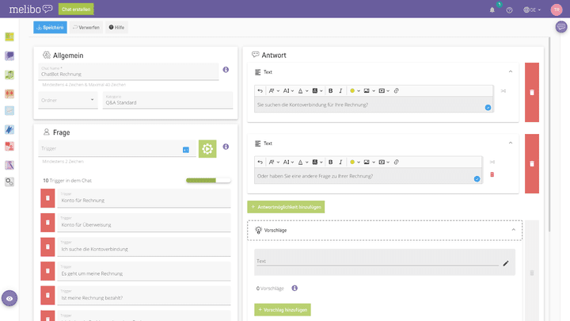Click 'Antwortmöglichkeit hinzufügen' button
Screen dimensions: 570x321
(x=286, y=206)
